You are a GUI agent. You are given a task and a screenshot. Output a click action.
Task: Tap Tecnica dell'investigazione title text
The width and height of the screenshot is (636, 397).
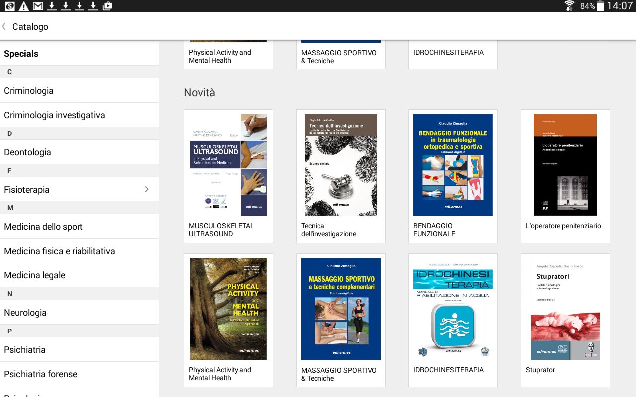pos(328,230)
